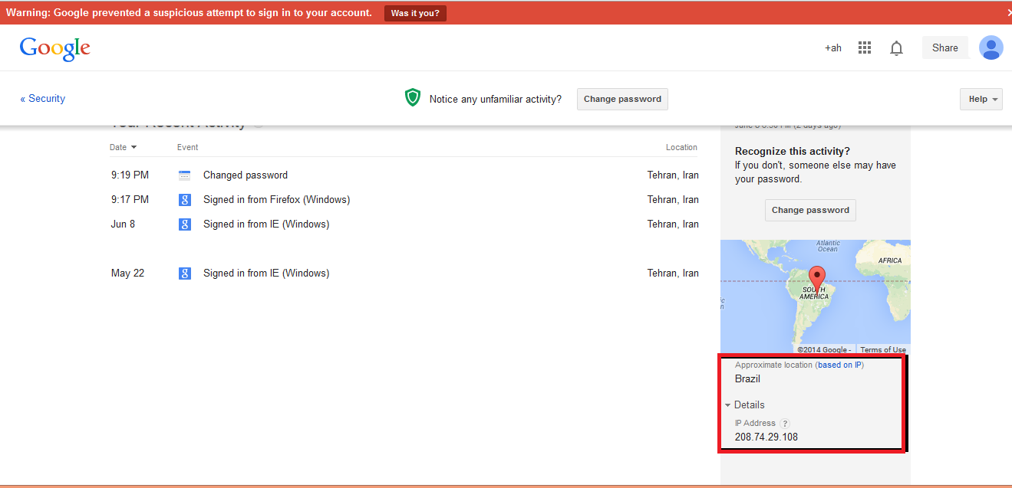The height and width of the screenshot is (488, 1012).
Task: Sort activity by Date column arrow
Action: [134, 147]
